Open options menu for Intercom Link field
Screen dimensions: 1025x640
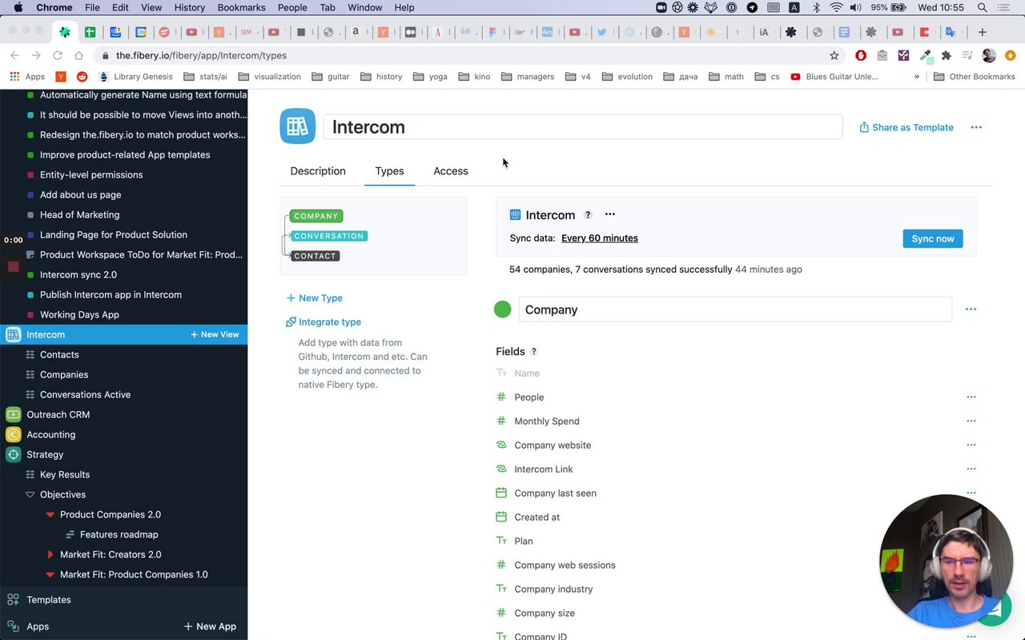pyautogui.click(x=971, y=469)
